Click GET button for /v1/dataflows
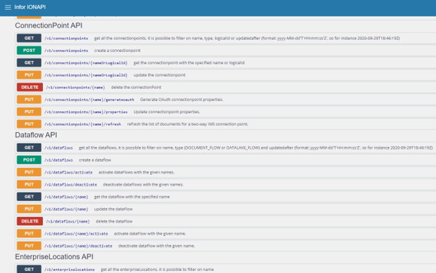 point(29,148)
